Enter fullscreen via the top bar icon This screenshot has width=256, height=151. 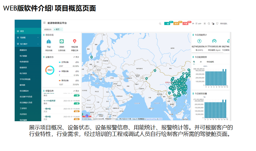[205, 23]
